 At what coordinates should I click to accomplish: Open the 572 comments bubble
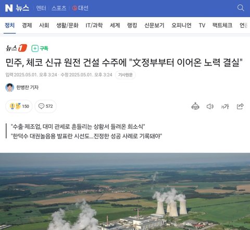tap(45, 106)
